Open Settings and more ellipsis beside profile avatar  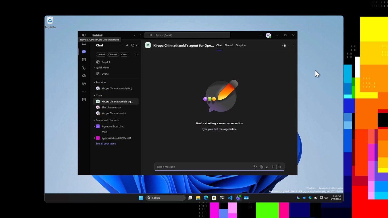(261, 35)
